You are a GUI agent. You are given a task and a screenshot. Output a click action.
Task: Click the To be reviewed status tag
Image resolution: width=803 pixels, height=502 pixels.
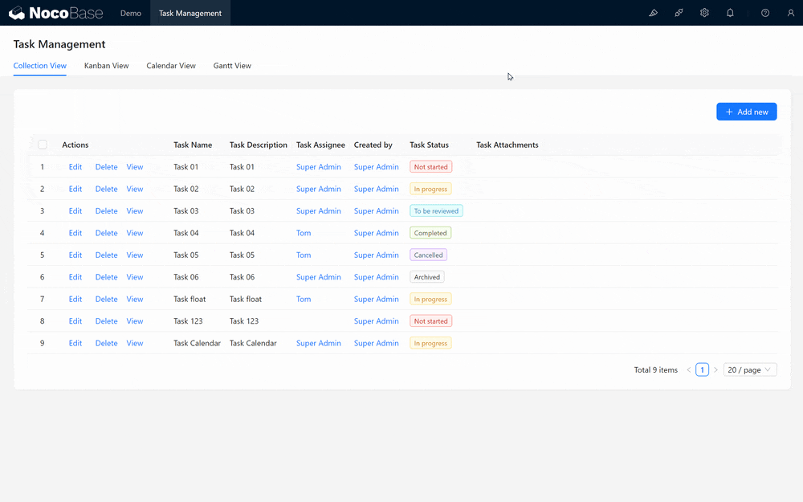pyautogui.click(x=436, y=211)
